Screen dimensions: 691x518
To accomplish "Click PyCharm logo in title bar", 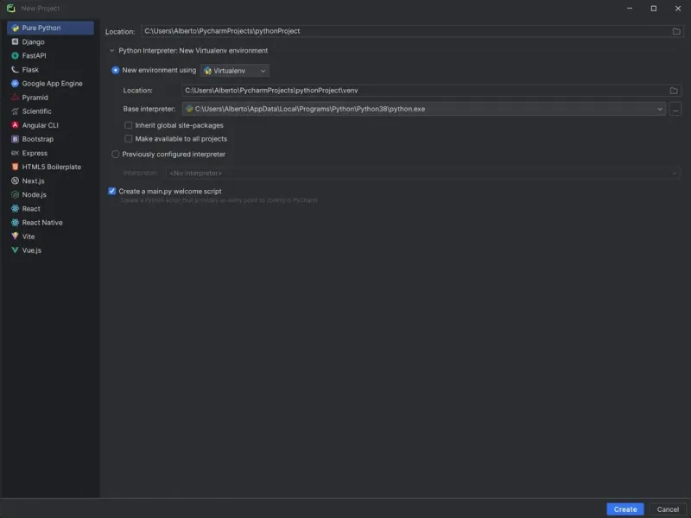I will pyautogui.click(x=10, y=8).
